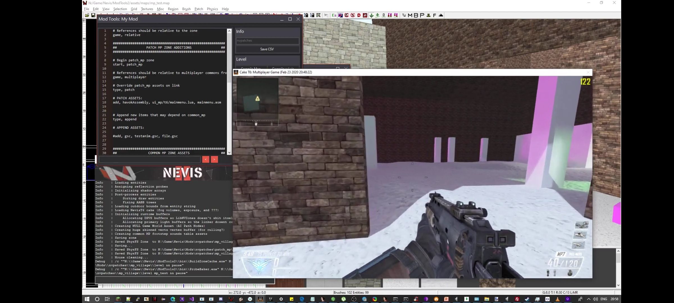This screenshot has height=303, width=674.
Task: Click the mainmenu.lua patch asset line in the editor
Action: tap(167, 102)
